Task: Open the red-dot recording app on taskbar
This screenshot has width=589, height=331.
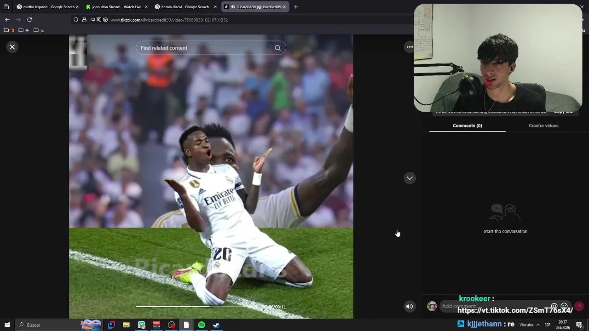Action: (172, 325)
